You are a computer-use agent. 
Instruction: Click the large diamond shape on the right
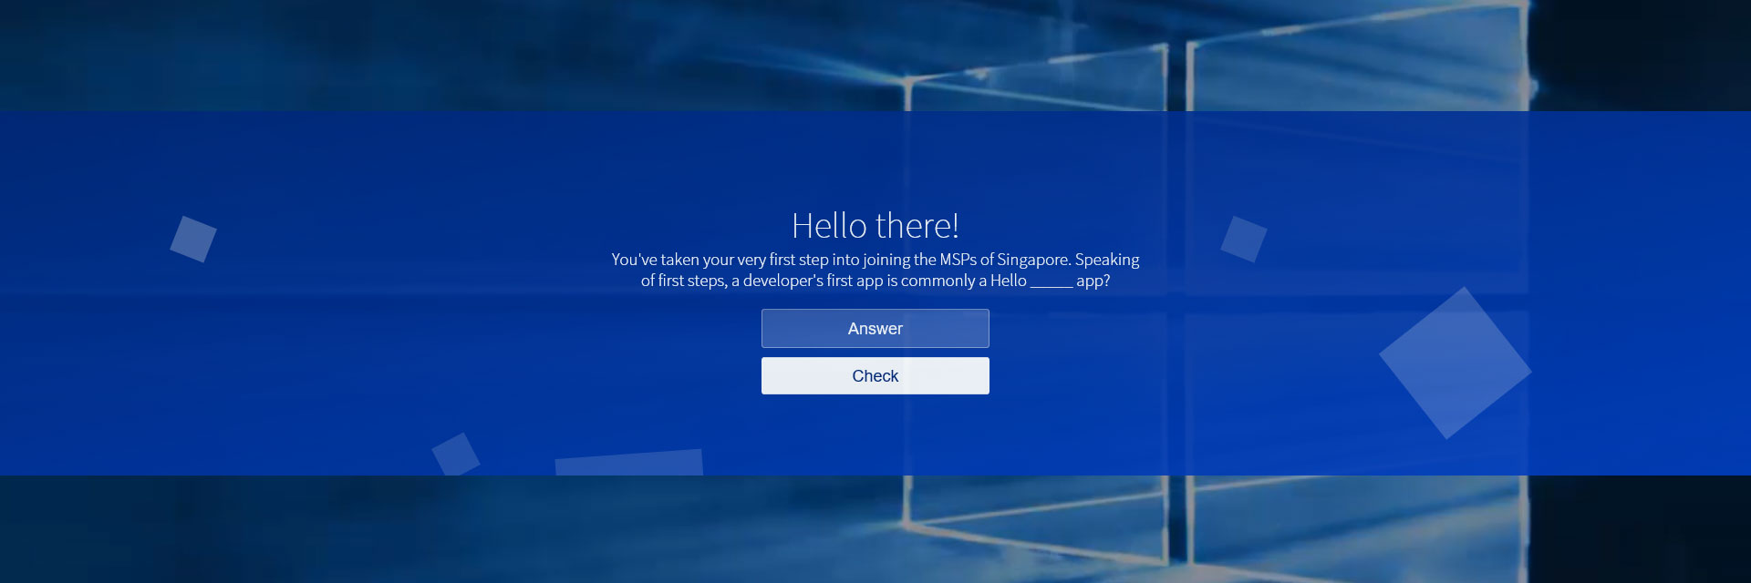tap(1455, 363)
